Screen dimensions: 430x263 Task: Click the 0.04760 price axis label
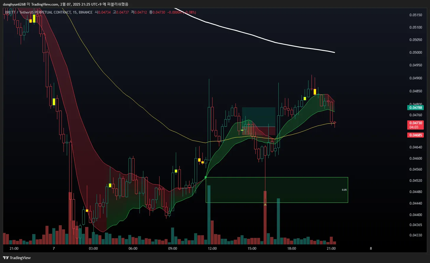[416, 115]
